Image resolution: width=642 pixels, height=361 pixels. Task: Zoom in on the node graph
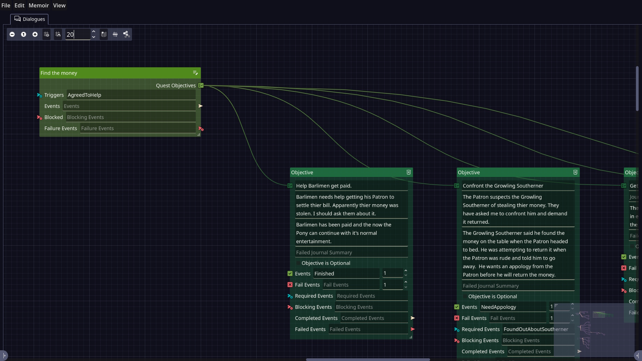[x=35, y=34]
